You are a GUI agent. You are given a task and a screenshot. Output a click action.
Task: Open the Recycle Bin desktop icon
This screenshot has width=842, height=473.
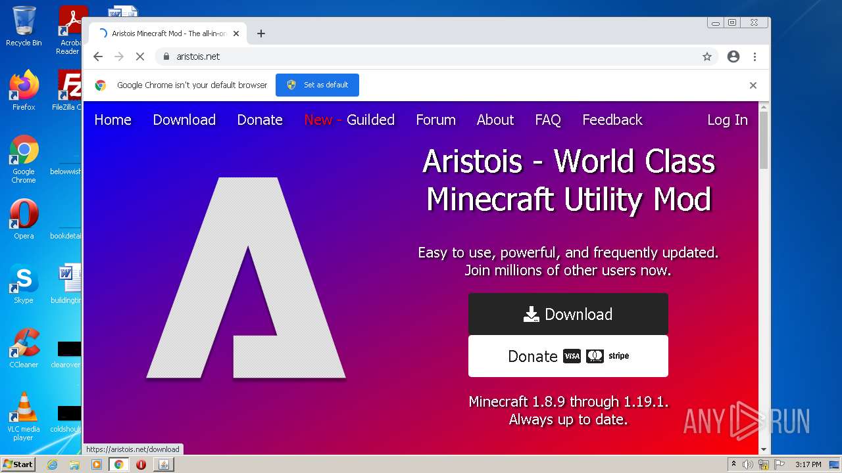[24, 26]
